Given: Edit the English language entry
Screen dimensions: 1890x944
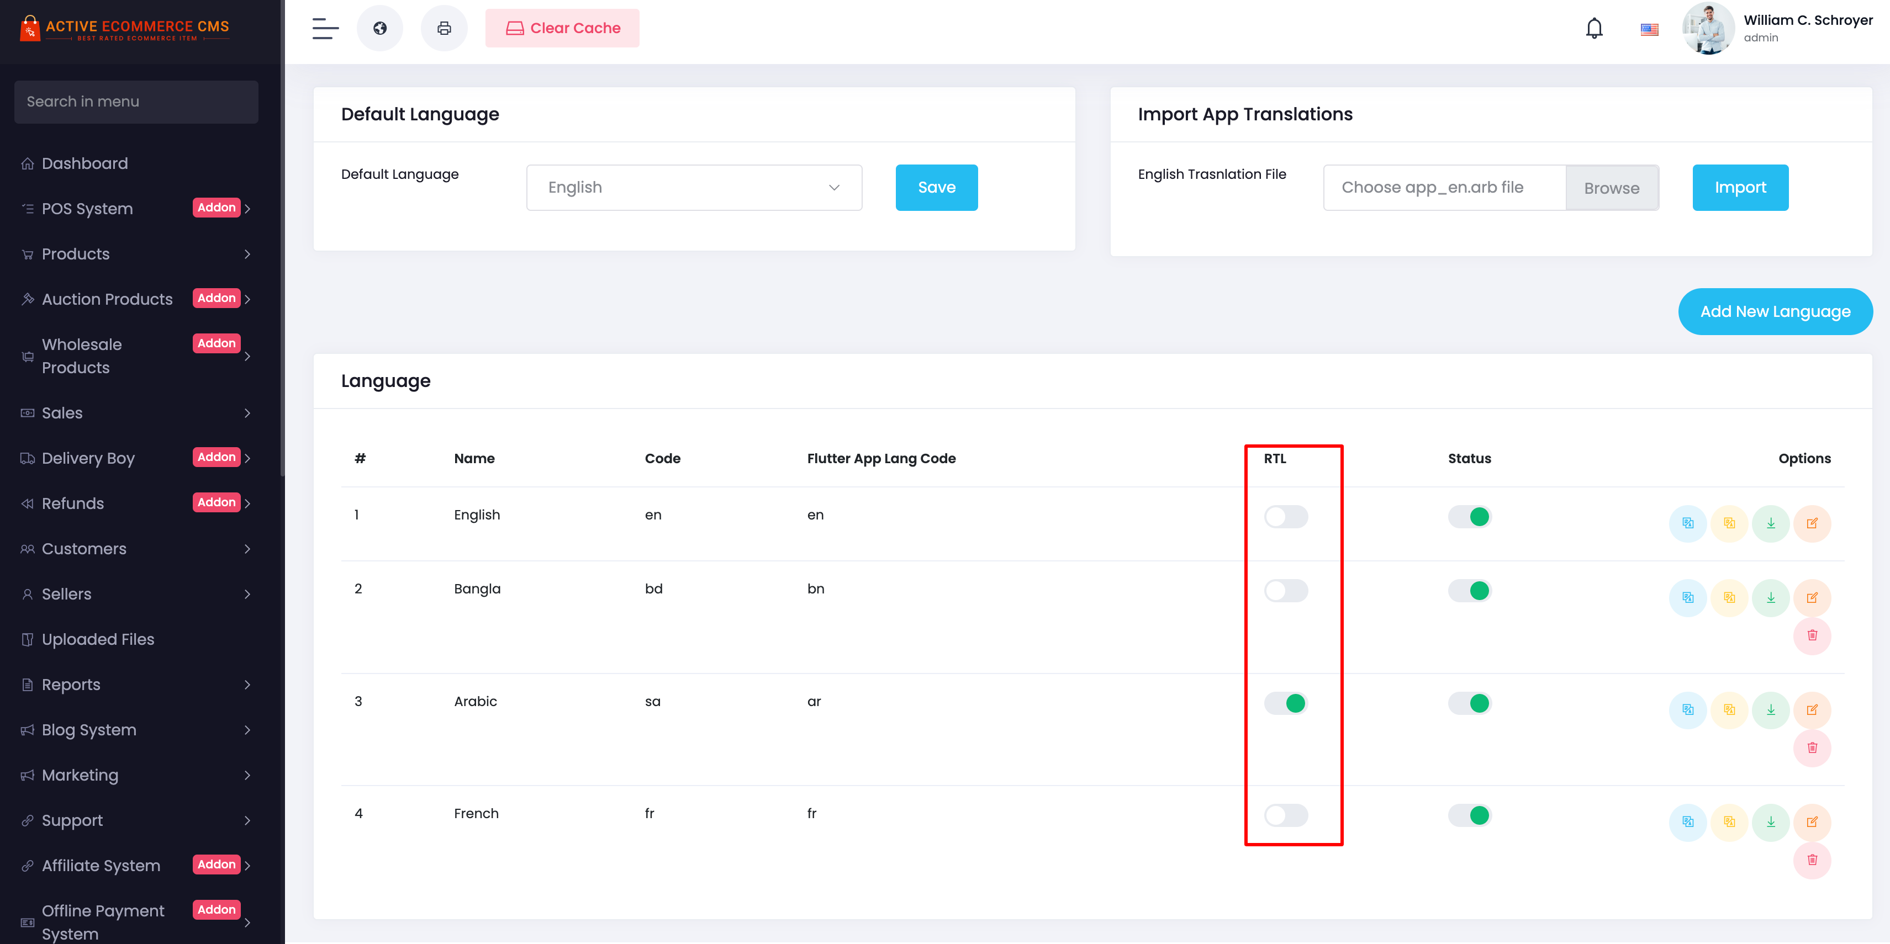Looking at the screenshot, I should [1812, 523].
